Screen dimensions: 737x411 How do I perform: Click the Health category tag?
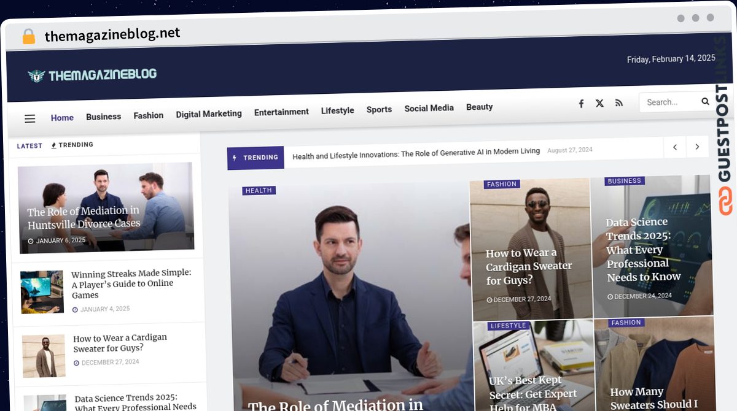click(259, 191)
